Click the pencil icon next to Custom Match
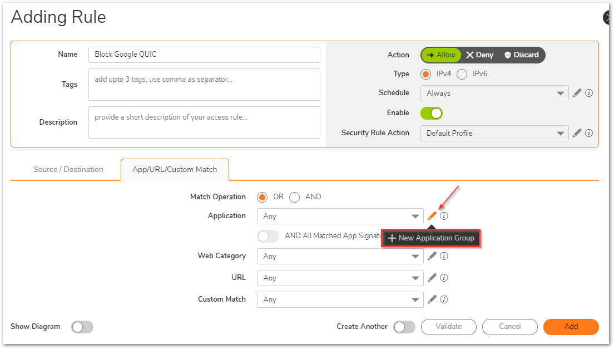The height and width of the screenshot is (349, 614). [432, 299]
